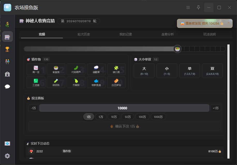Click the countdown progress bar track

124,49
